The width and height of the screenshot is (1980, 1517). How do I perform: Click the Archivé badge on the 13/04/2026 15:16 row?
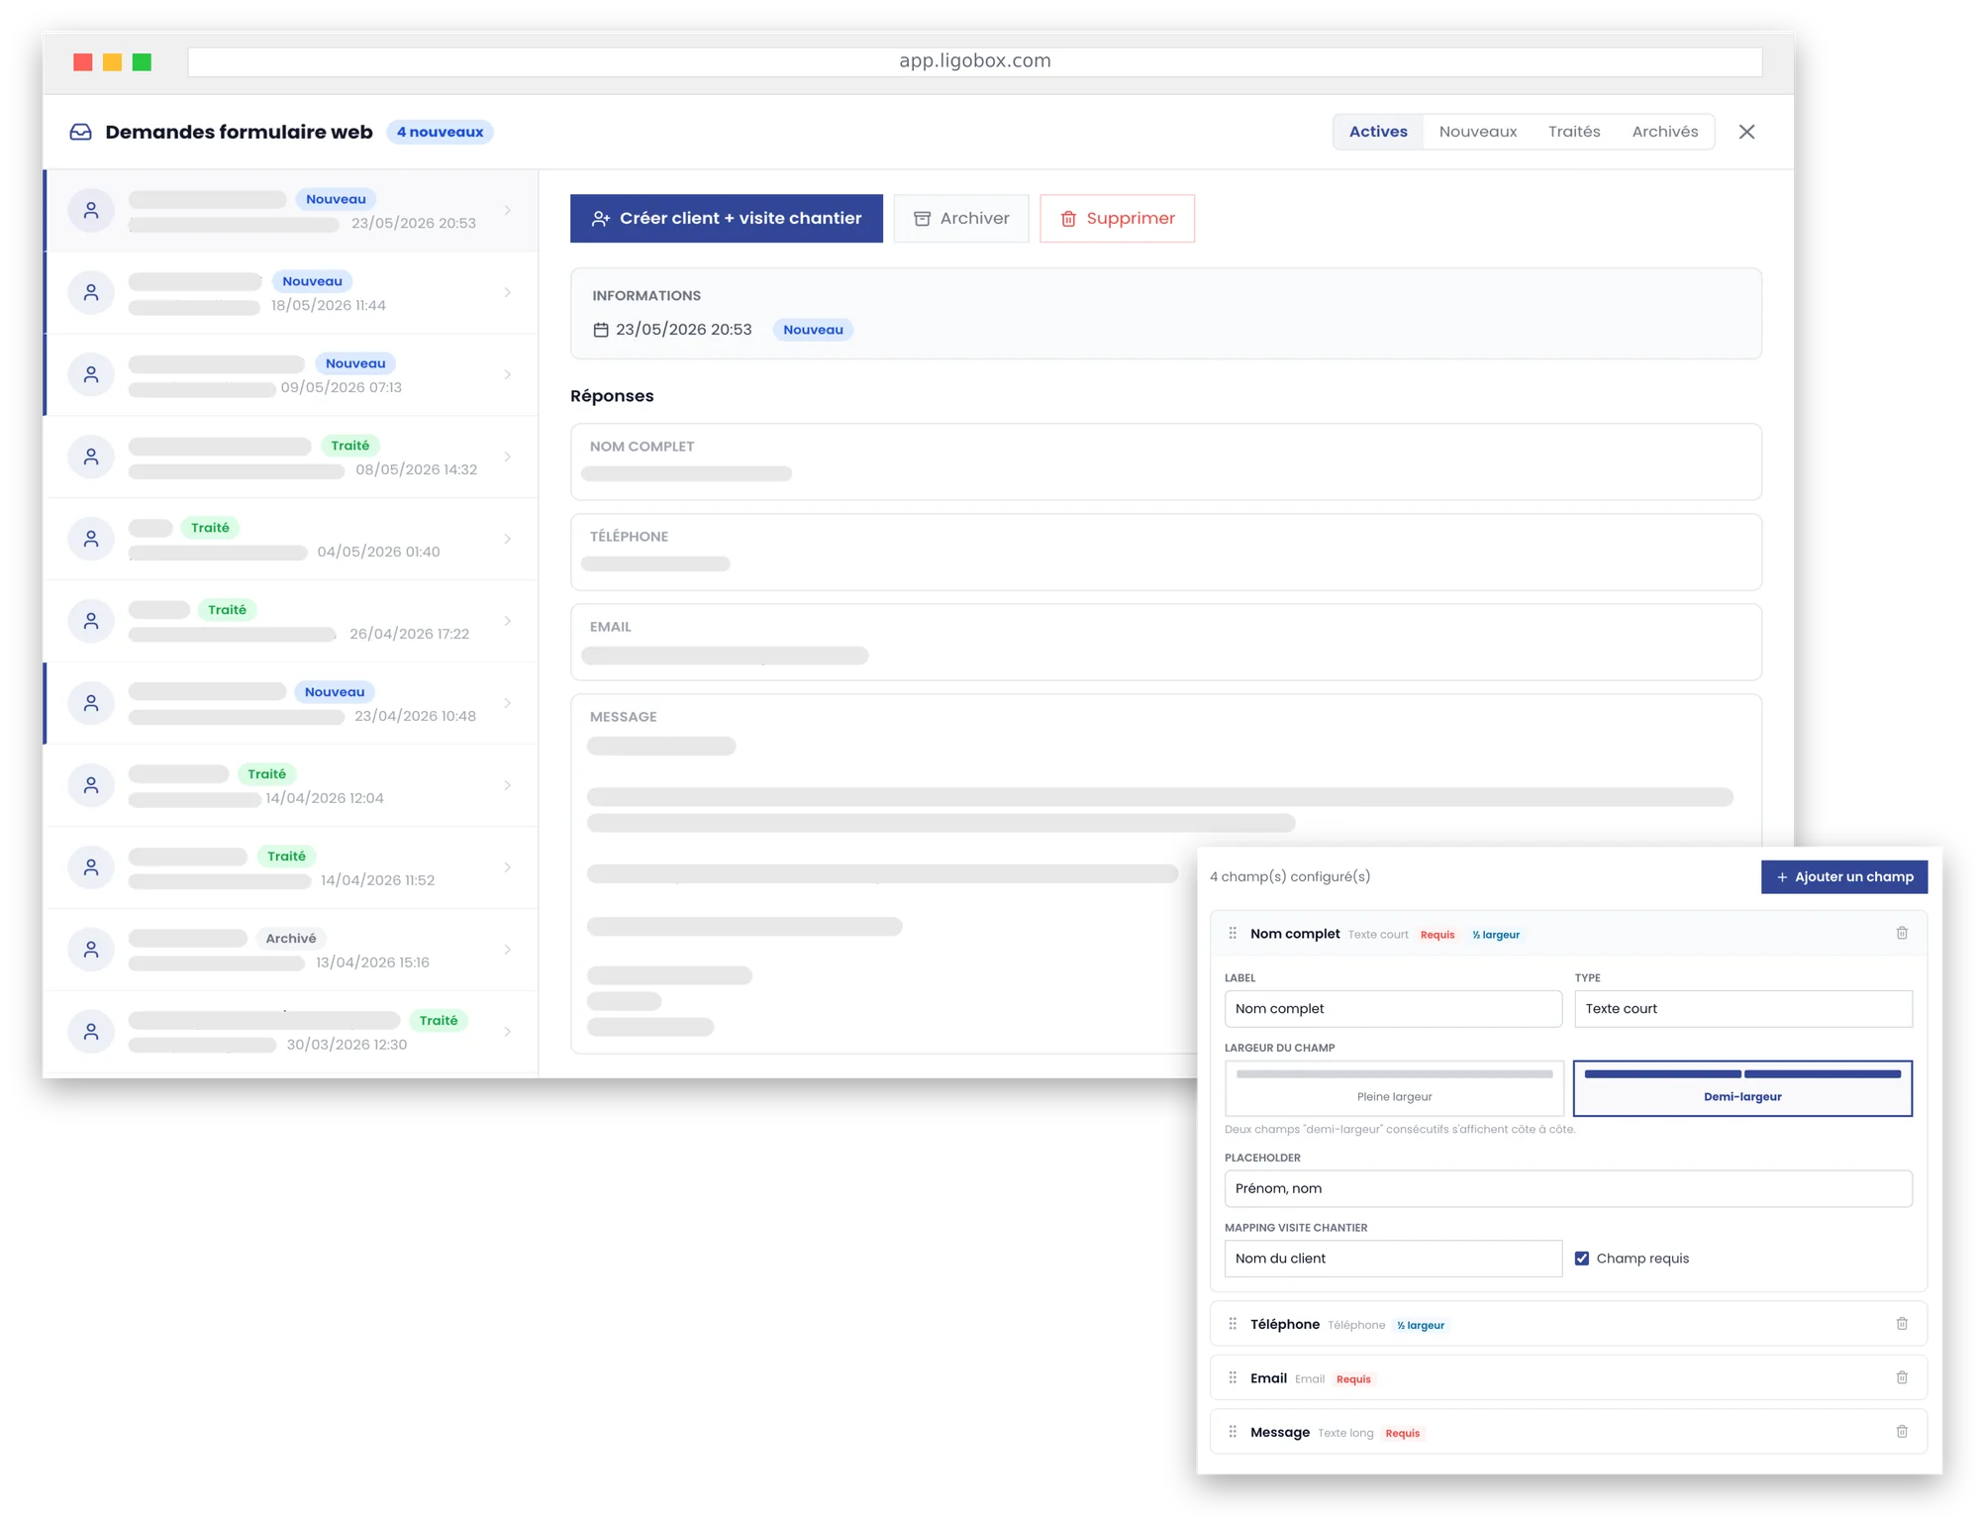click(291, 939)
